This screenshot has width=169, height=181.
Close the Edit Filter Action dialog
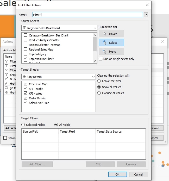pyautogui.click(x=147, y=5)
